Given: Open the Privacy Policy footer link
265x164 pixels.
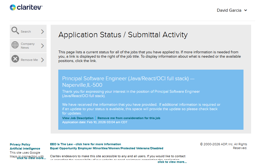Looking at the screenshot, I should [20, 144].
